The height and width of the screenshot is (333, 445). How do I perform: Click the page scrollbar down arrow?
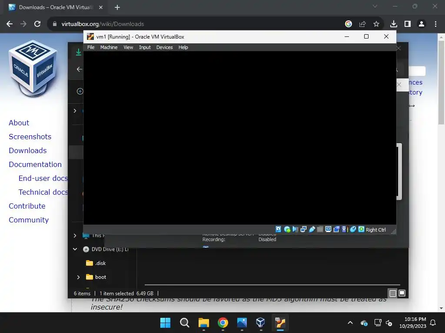click(441, 308)
